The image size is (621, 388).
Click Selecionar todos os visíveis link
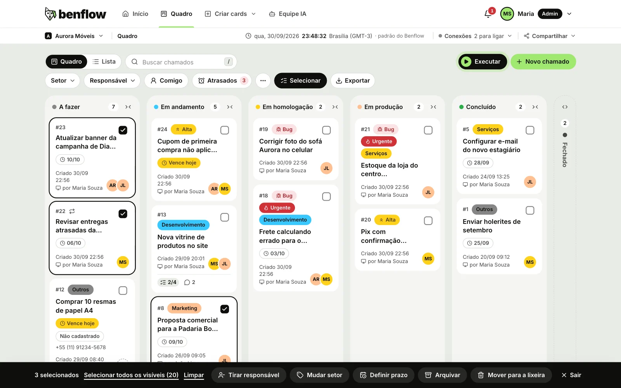[131, 375]
